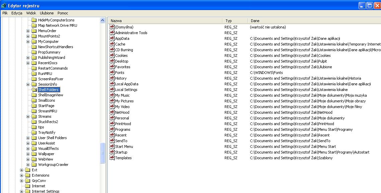Open the Edycja menu

tap(17, 13)
